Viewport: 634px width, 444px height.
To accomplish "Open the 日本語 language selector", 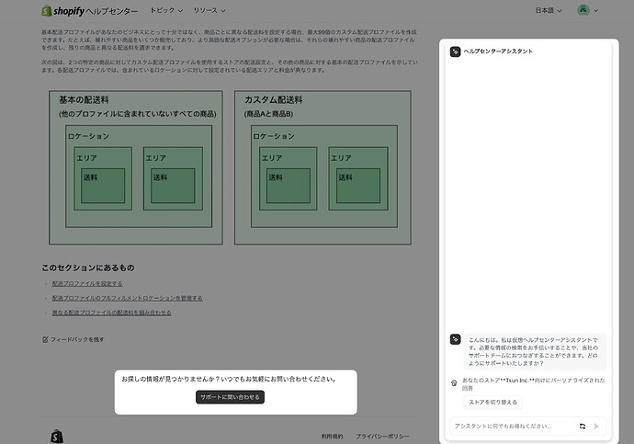I will click(x=549, y=10).
